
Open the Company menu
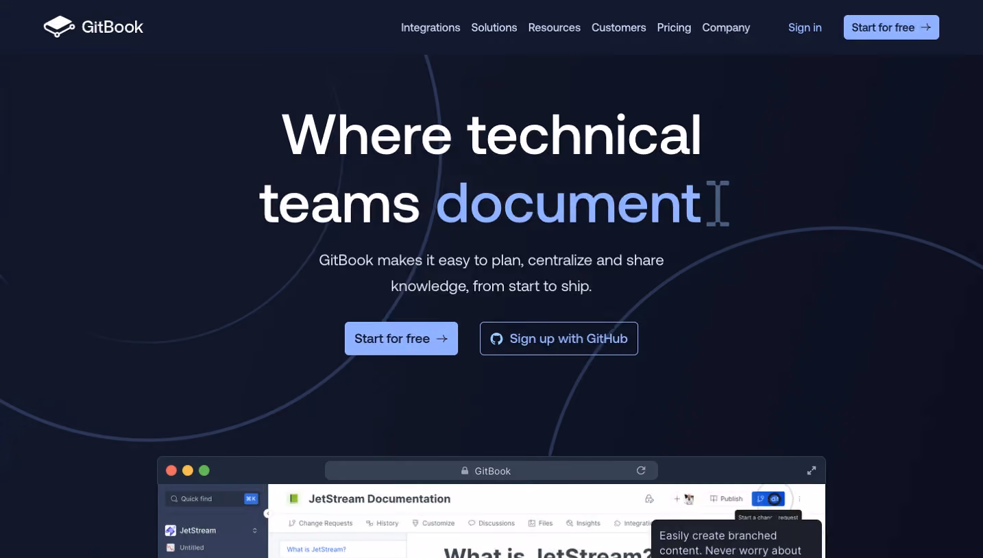click(726, 27)
